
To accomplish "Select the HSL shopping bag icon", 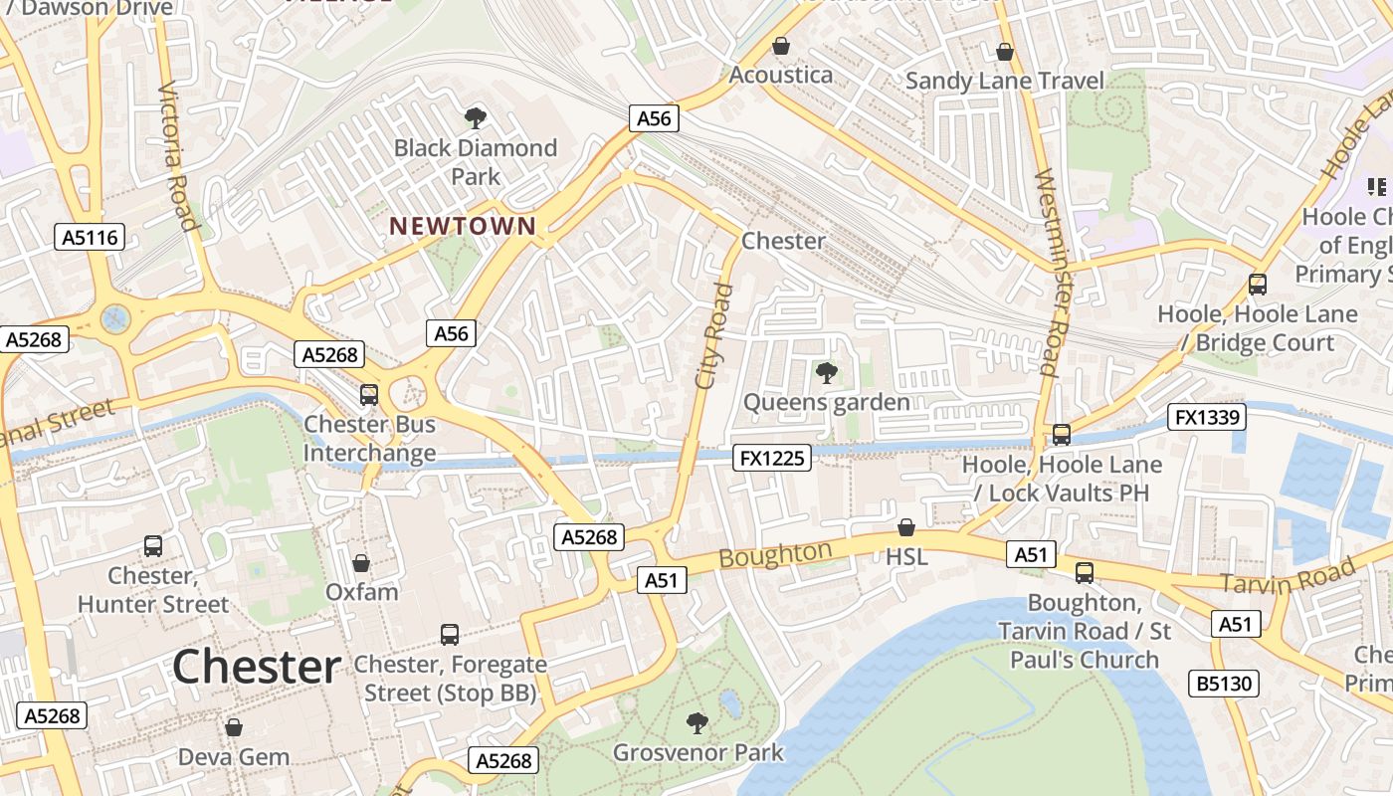I will (x=906, y=527).
